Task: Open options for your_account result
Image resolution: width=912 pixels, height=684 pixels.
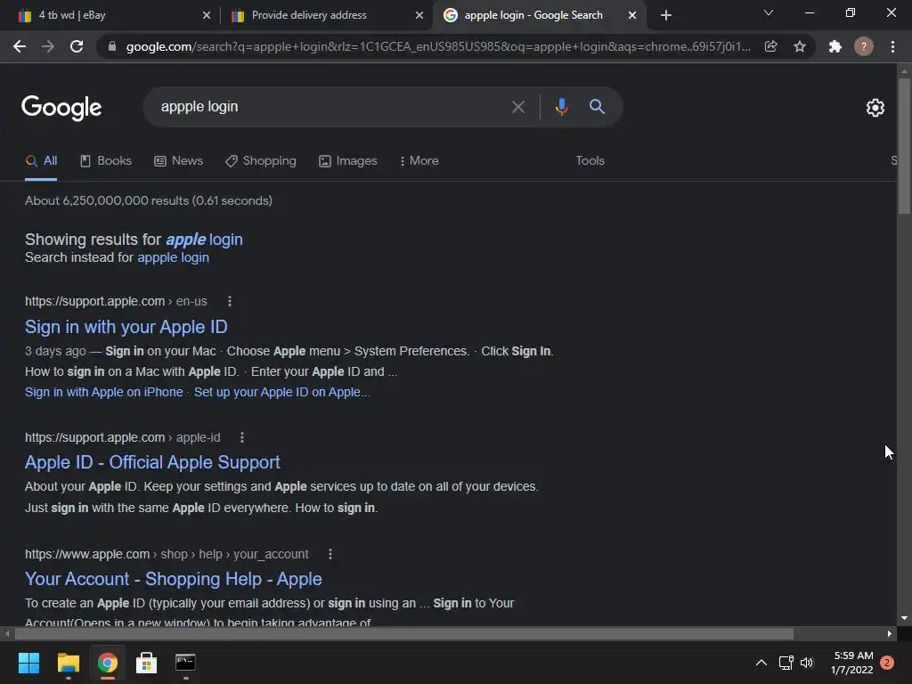Action: point(330,554)
